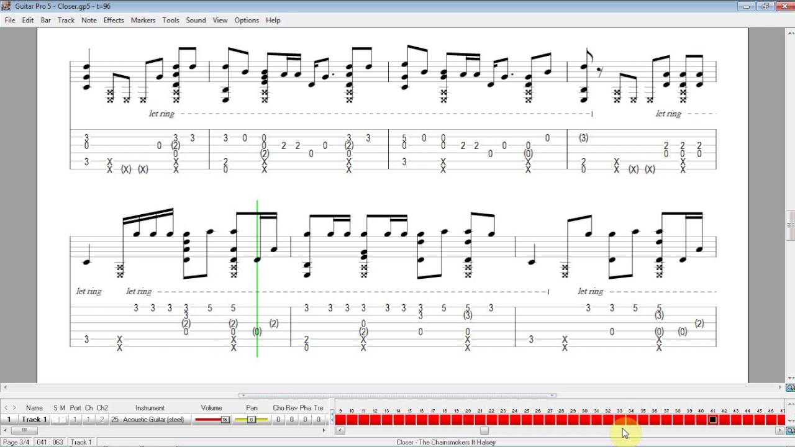This screenshot has height=447, width=795.
Task: Click left arrow of bar overview scrollbar
Action: pos(339,431)
